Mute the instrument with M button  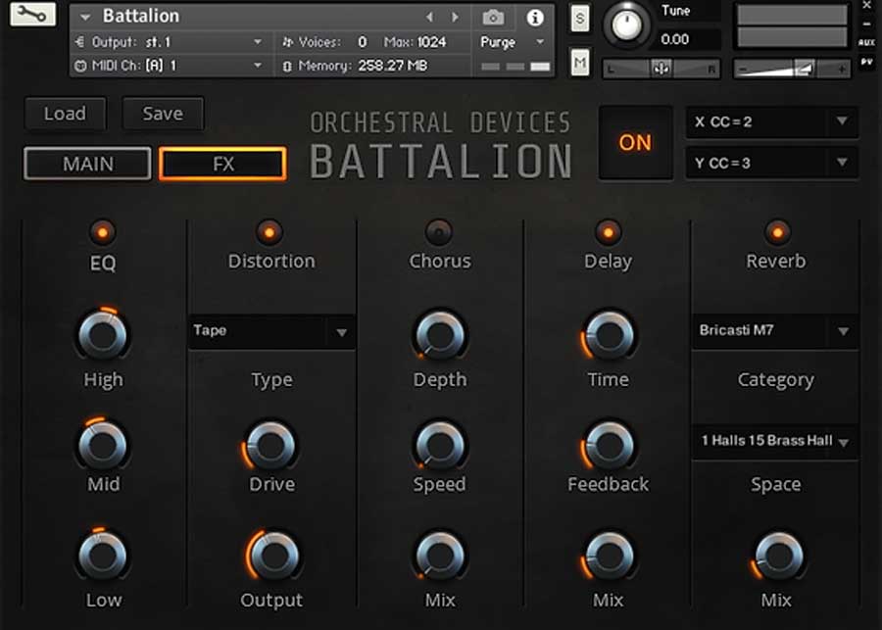pyautogui.click(x=580, y=62)
